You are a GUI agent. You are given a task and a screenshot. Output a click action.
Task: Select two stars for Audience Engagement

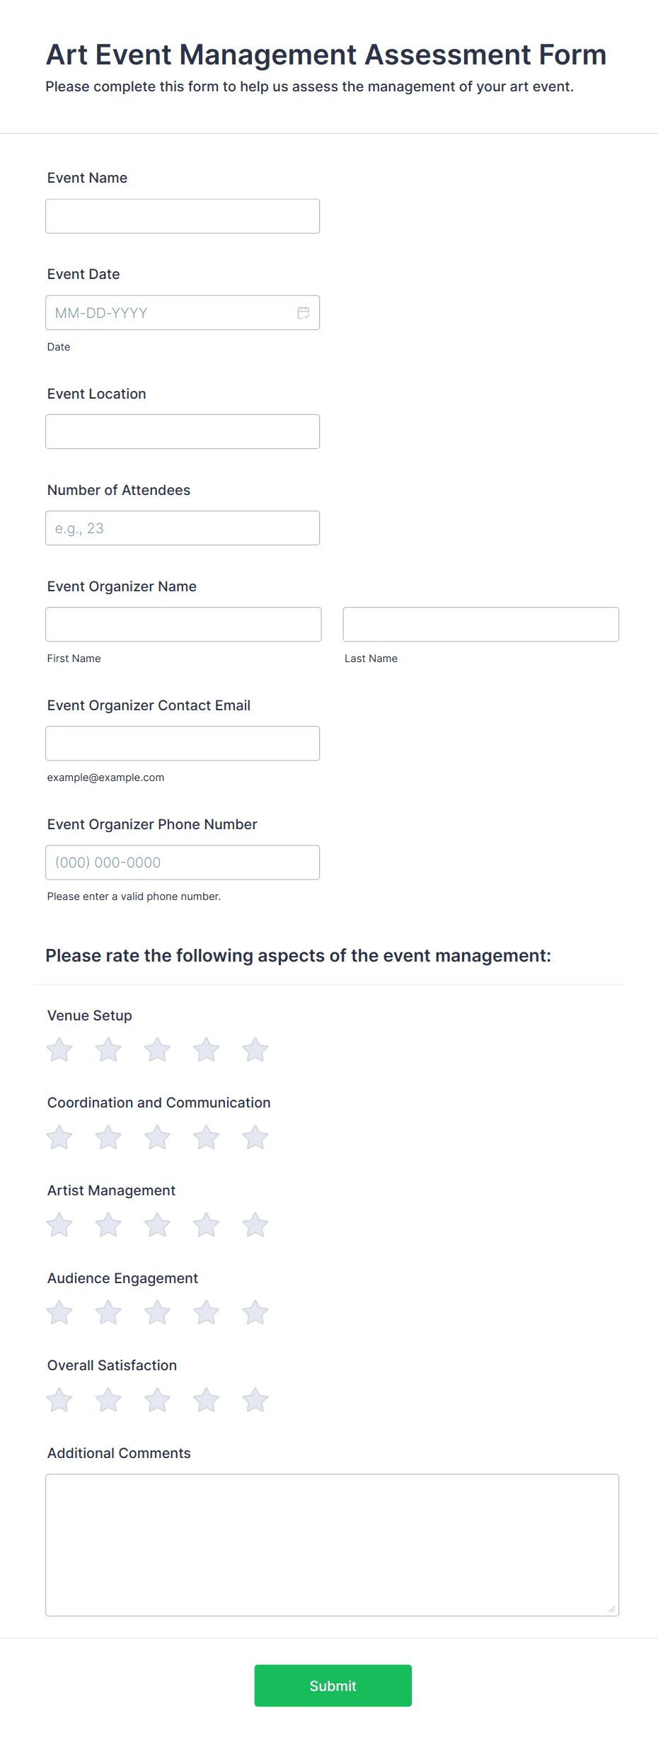click(108, 1312)
